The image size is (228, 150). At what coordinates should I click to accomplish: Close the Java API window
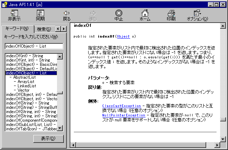(223, 5)
